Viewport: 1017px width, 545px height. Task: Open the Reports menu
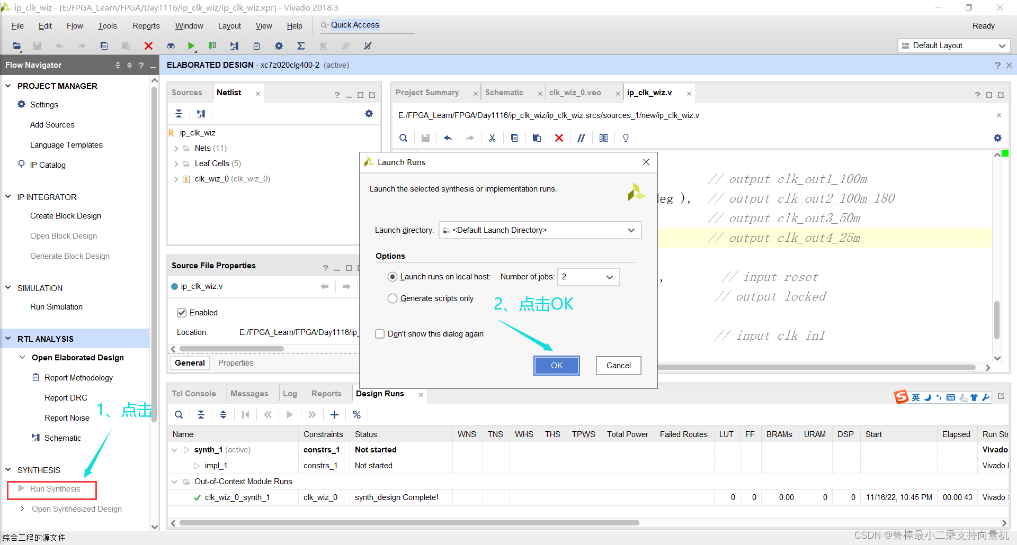(x=146, y=26)
